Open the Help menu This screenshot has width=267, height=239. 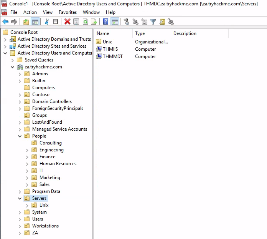click(111, 12)
